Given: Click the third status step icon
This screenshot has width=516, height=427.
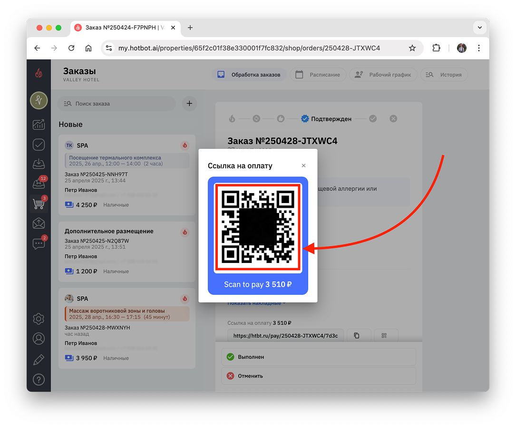Looking at the screenshot, I should click(281, 118).
